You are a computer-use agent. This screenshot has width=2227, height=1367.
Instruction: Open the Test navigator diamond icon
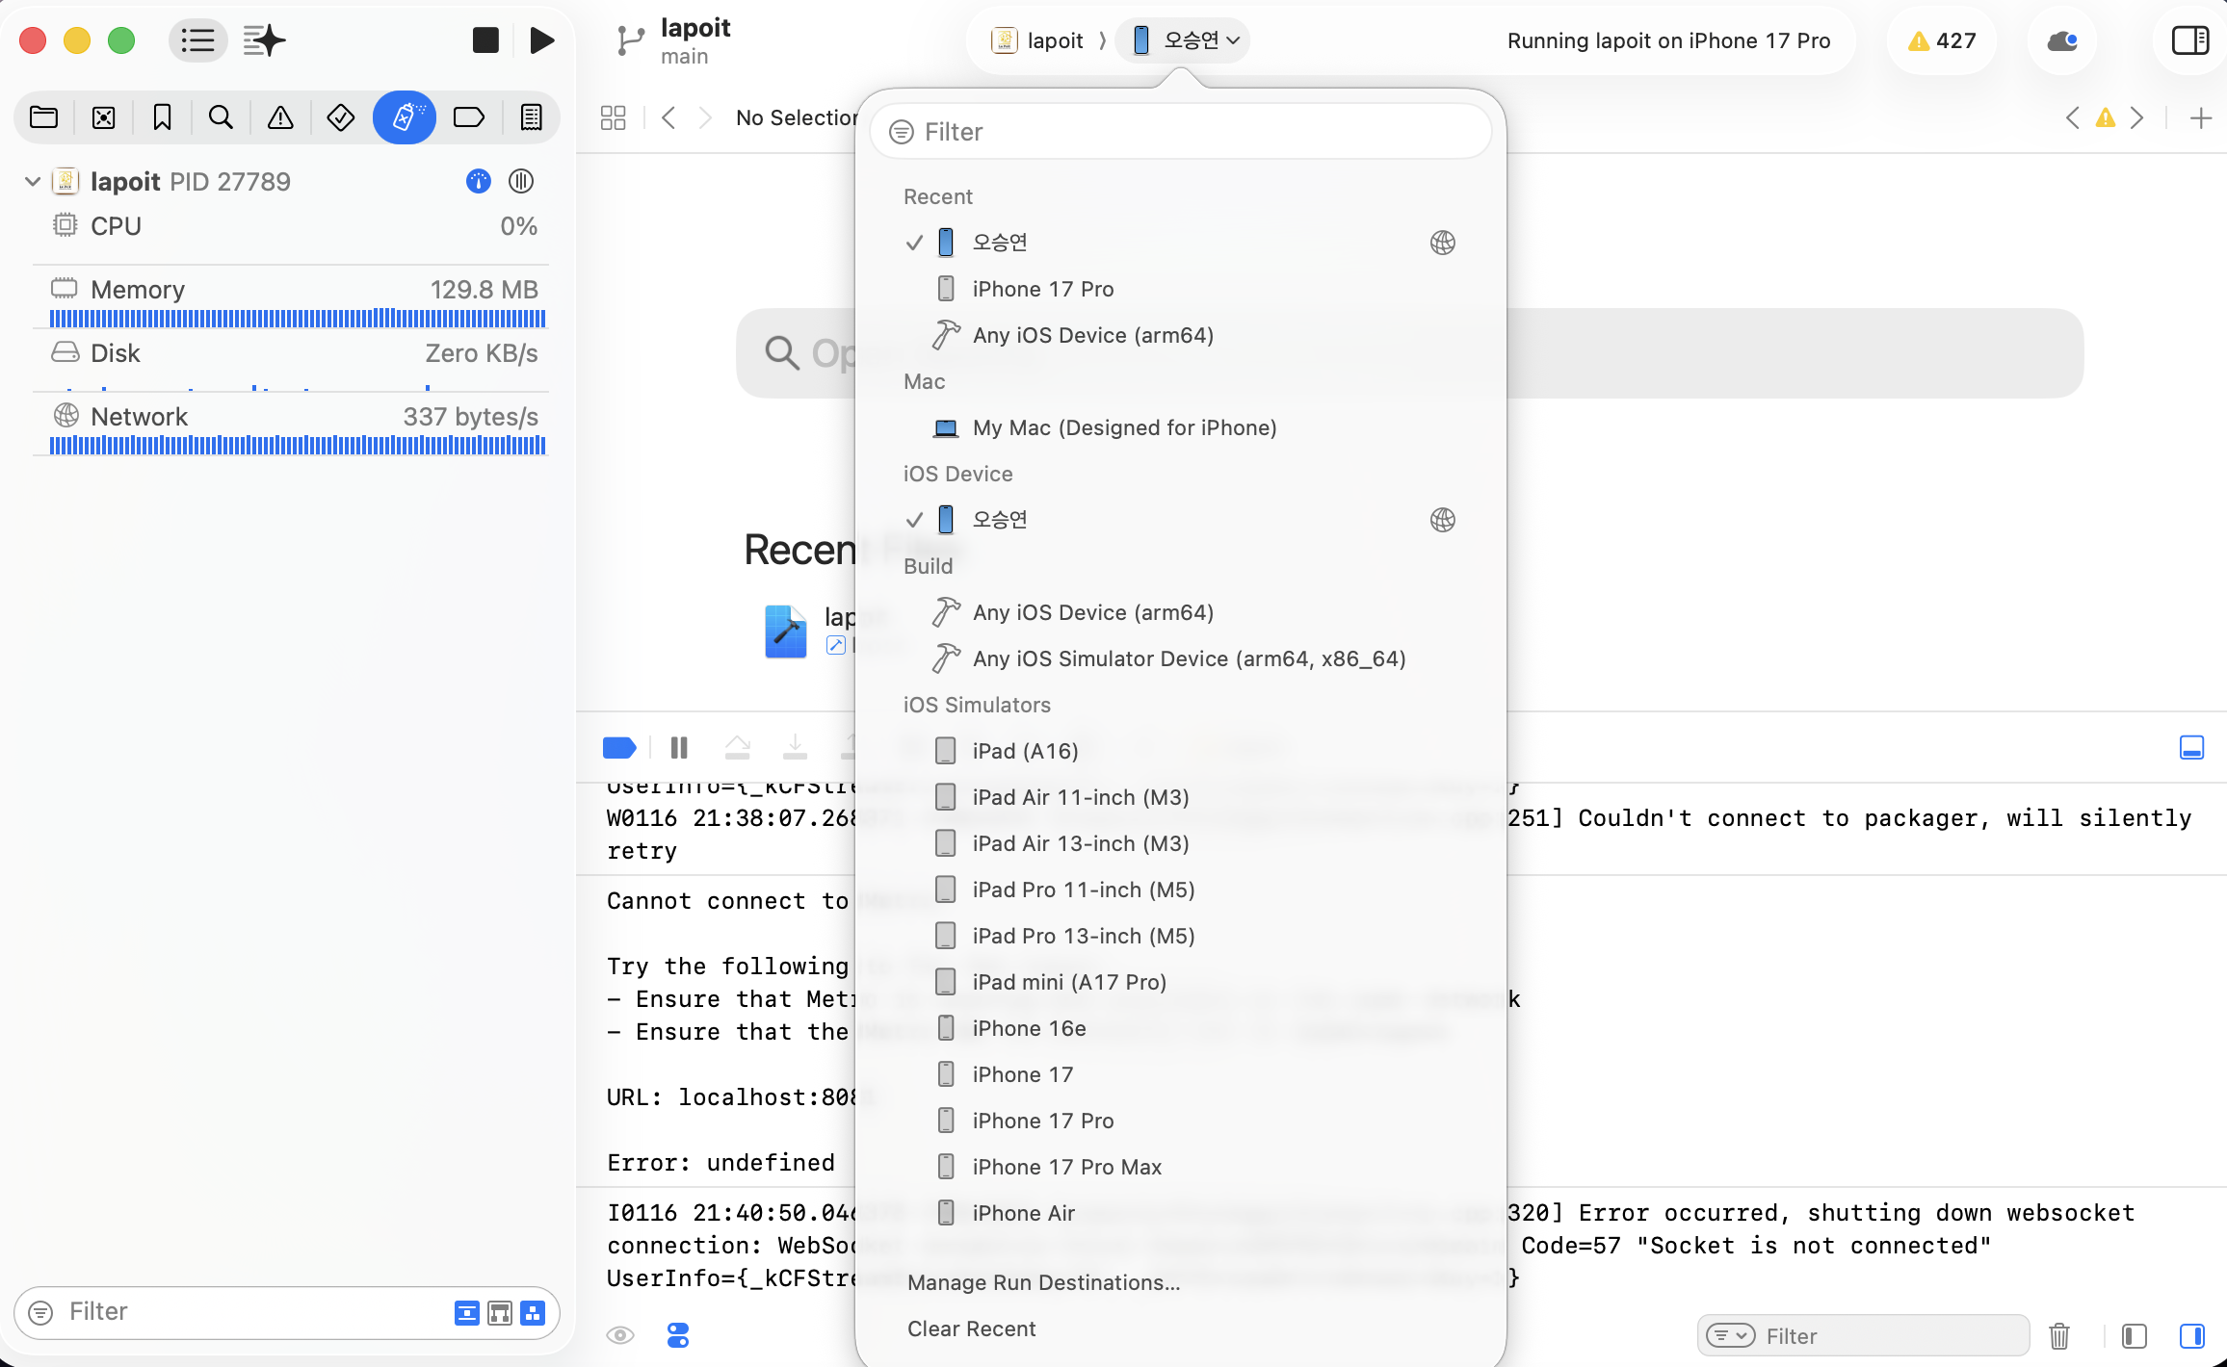click(340, 117)
